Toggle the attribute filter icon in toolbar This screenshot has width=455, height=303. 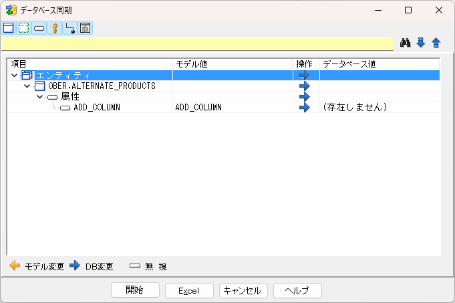pyautogui.click(x=39, y=28)
